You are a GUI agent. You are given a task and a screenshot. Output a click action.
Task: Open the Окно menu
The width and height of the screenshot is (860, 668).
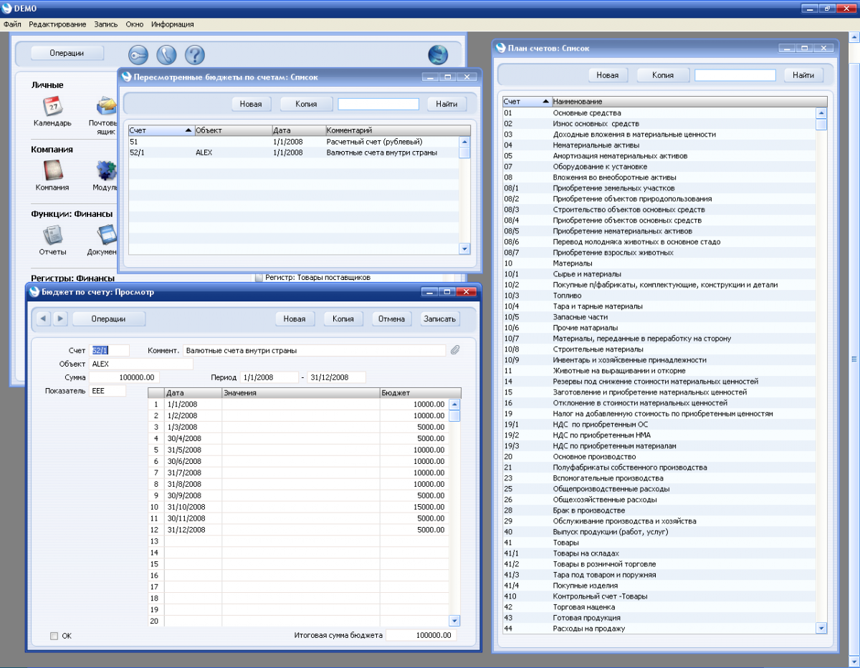pyautogui.click(x=135, y=24)
